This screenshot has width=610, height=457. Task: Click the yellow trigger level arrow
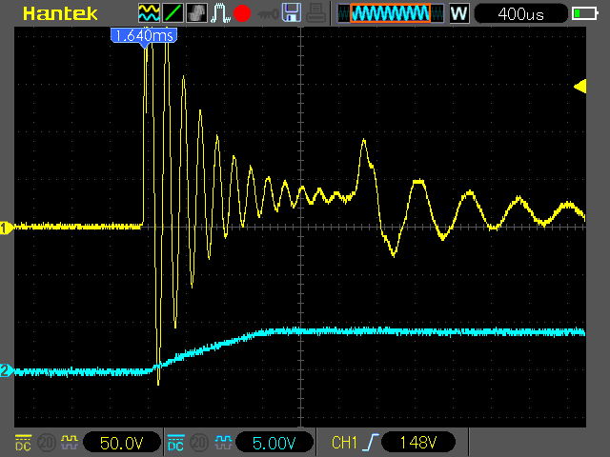[579, 87]
